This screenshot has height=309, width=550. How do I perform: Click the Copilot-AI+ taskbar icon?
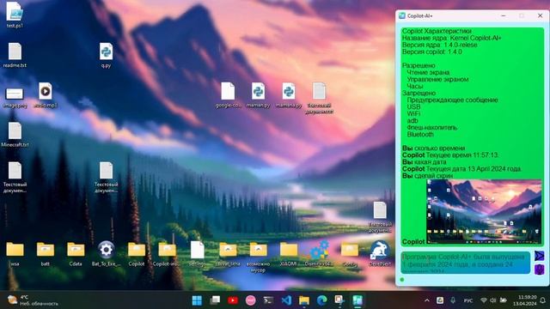[357, 300]
